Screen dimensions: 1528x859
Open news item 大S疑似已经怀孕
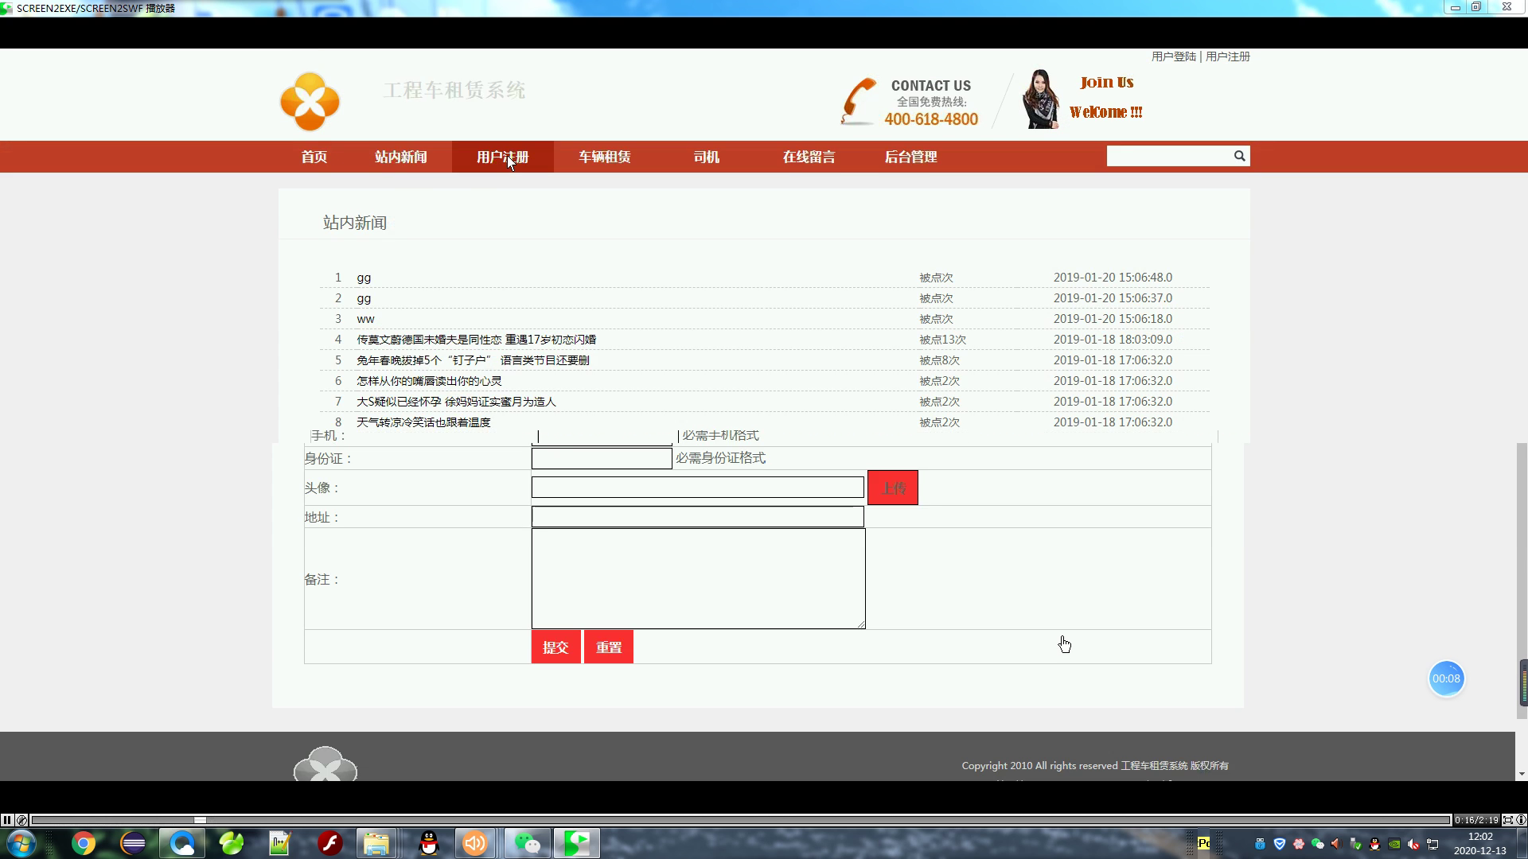(456, 402)
